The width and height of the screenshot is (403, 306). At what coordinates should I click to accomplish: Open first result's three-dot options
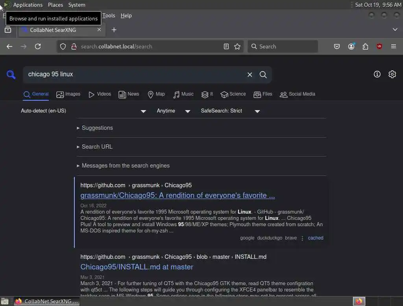(x=302, y=238)
